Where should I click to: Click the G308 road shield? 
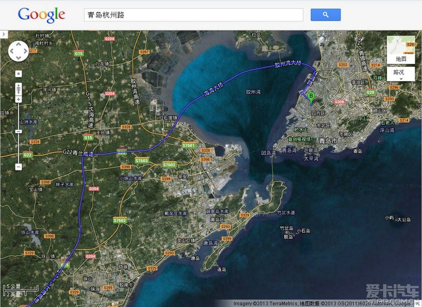(340, 102)
